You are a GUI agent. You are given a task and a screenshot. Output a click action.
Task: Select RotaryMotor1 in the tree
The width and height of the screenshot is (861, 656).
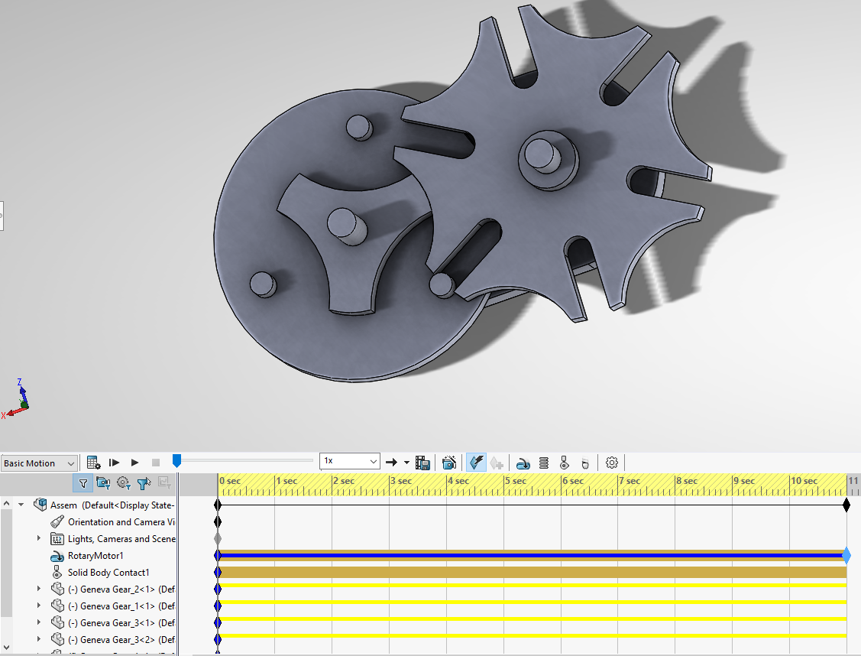point(95,556)
